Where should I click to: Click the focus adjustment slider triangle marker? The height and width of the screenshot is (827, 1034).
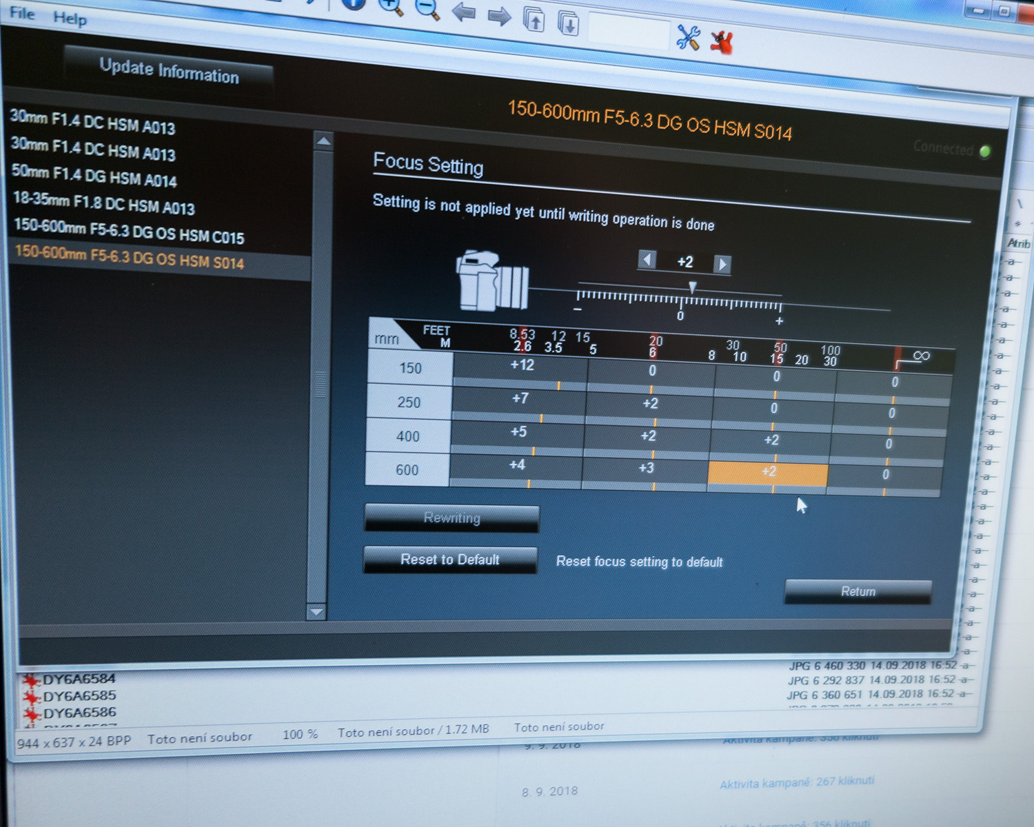point(693,287)
